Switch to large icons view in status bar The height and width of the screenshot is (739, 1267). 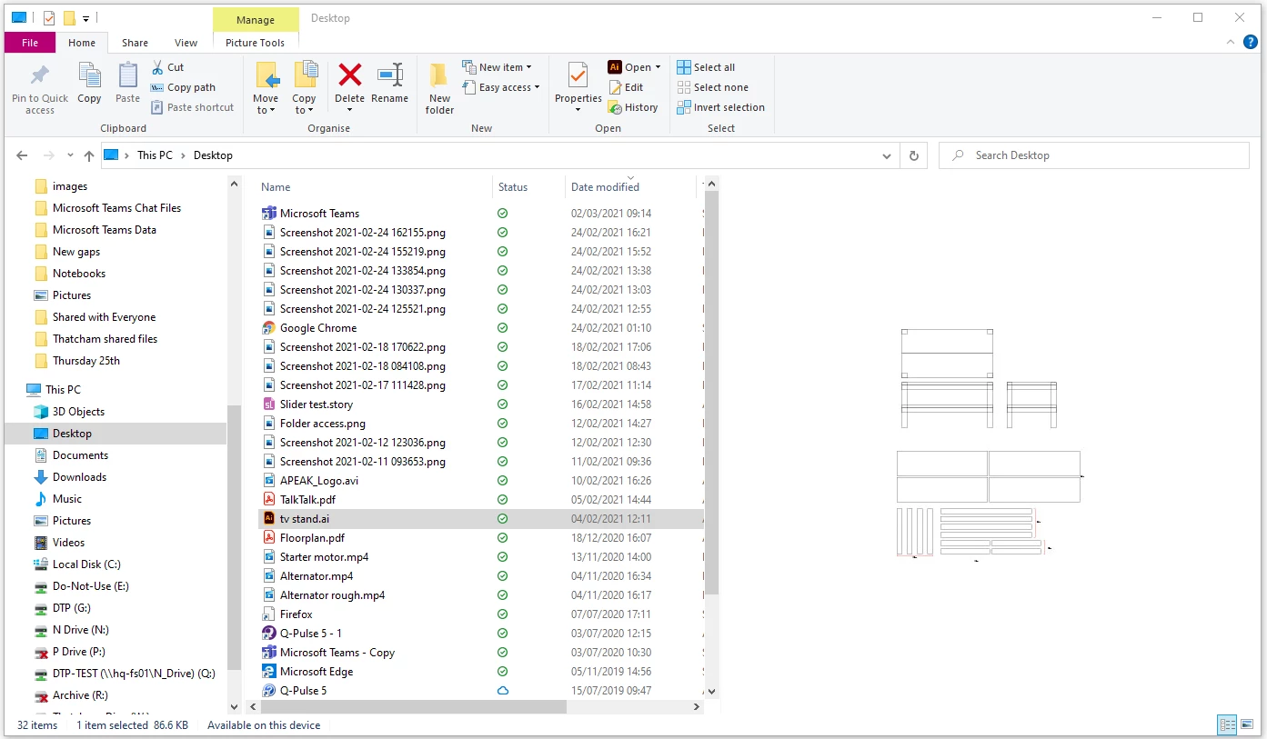click(x=1247, y=724)
